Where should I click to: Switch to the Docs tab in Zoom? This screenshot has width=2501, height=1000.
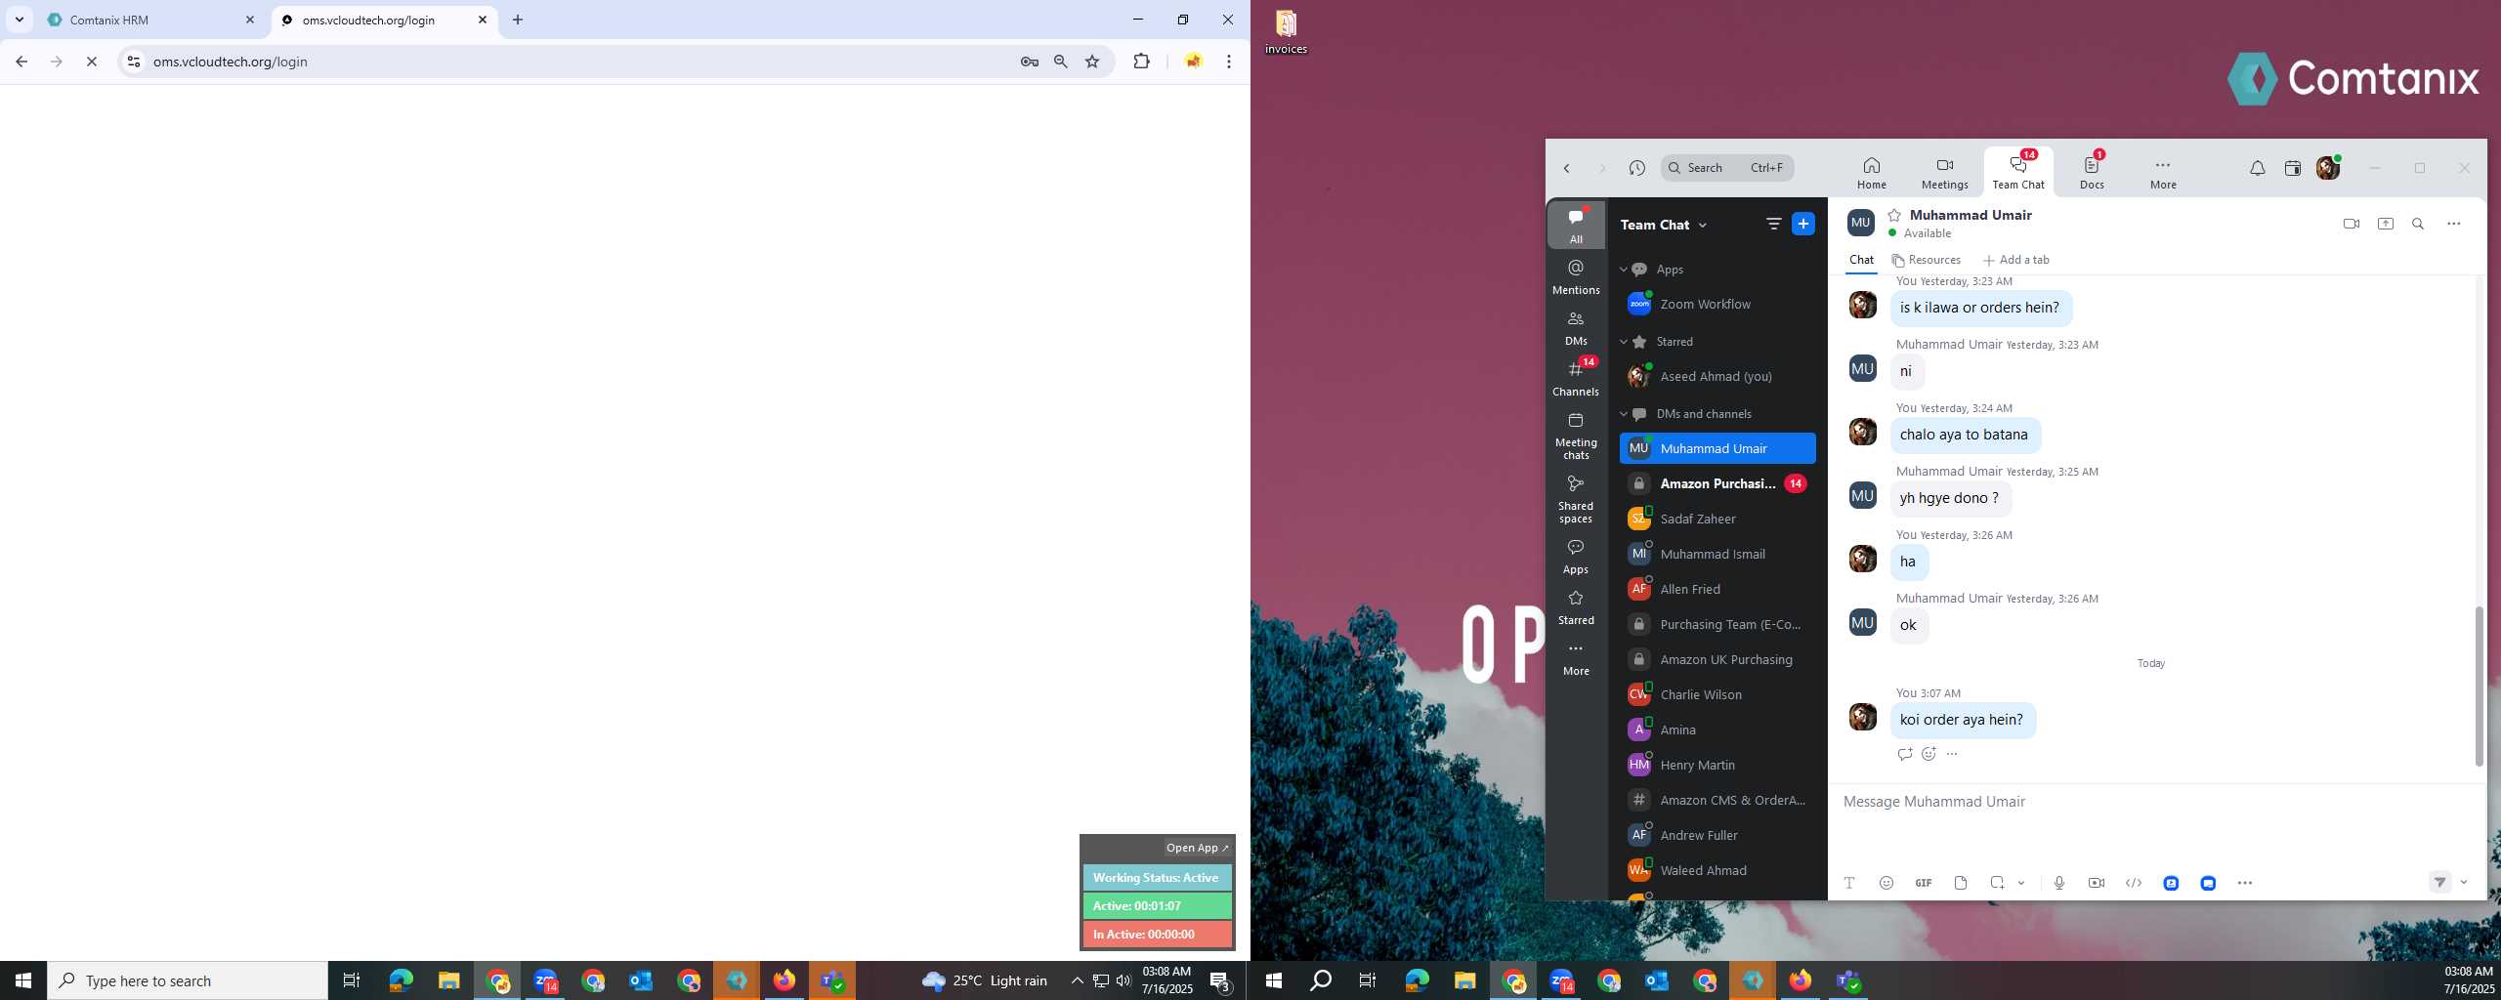click(2092, 173)
